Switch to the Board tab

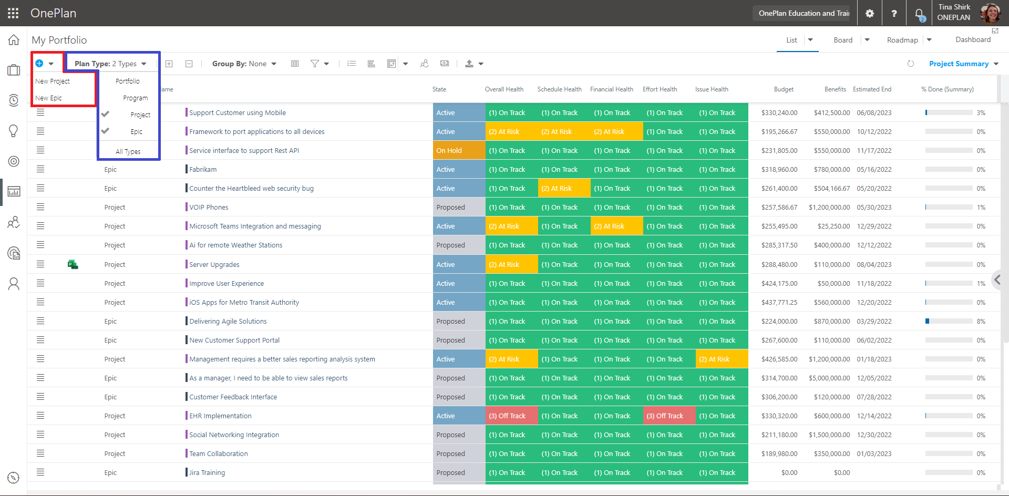843,40
